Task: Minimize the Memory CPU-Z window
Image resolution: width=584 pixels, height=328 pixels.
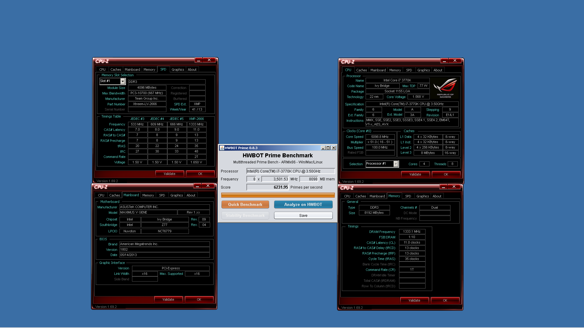Action: [443, 187]
